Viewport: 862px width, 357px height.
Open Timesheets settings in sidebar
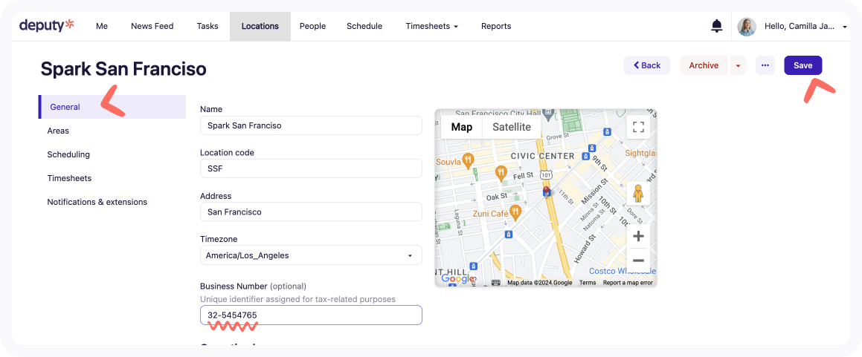[x=69, y=178]
